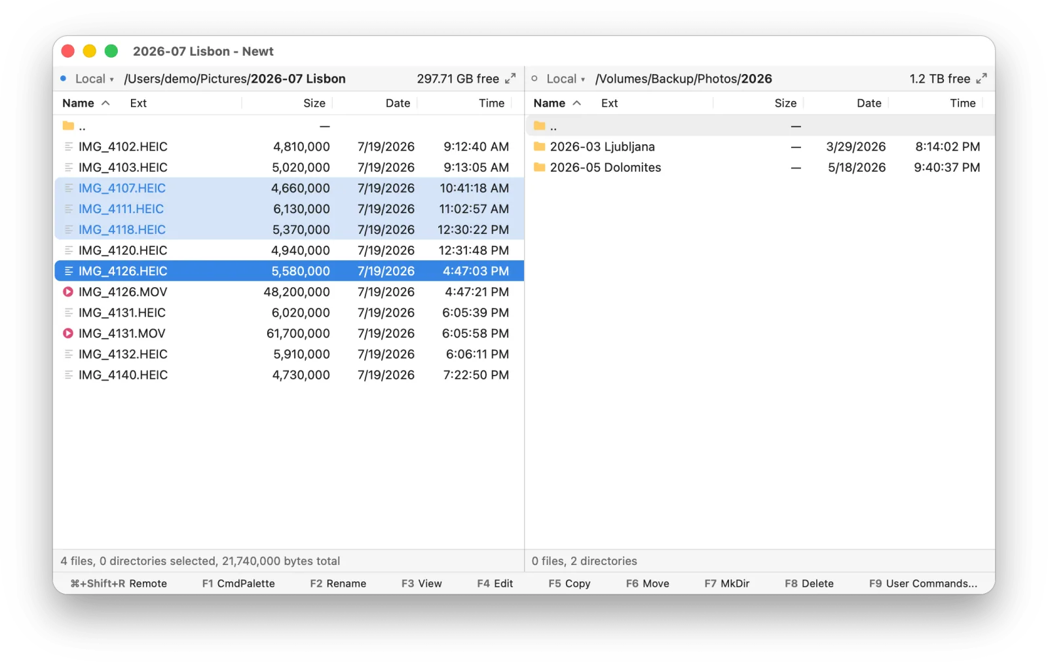
Task: Click the file icon beside IMG_4103.HEIC
Action: click(x=68, y=168)
